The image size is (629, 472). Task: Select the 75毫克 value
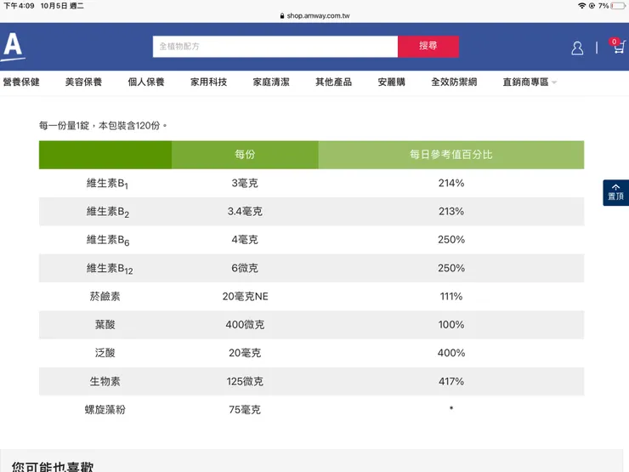(245, 409)
